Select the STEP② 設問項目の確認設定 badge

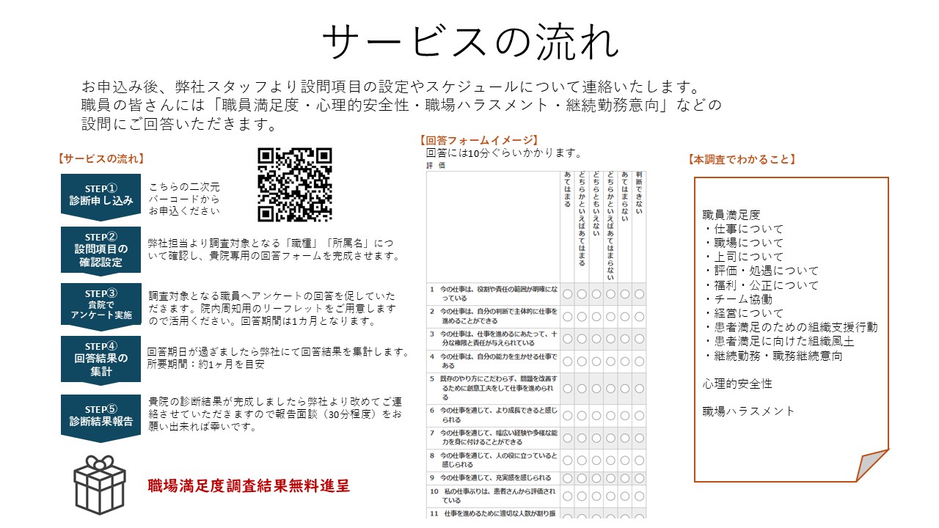click(x=101, y=249)
